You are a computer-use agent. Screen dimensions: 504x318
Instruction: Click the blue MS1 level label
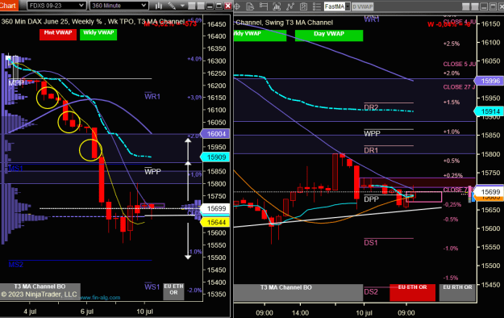15,168
